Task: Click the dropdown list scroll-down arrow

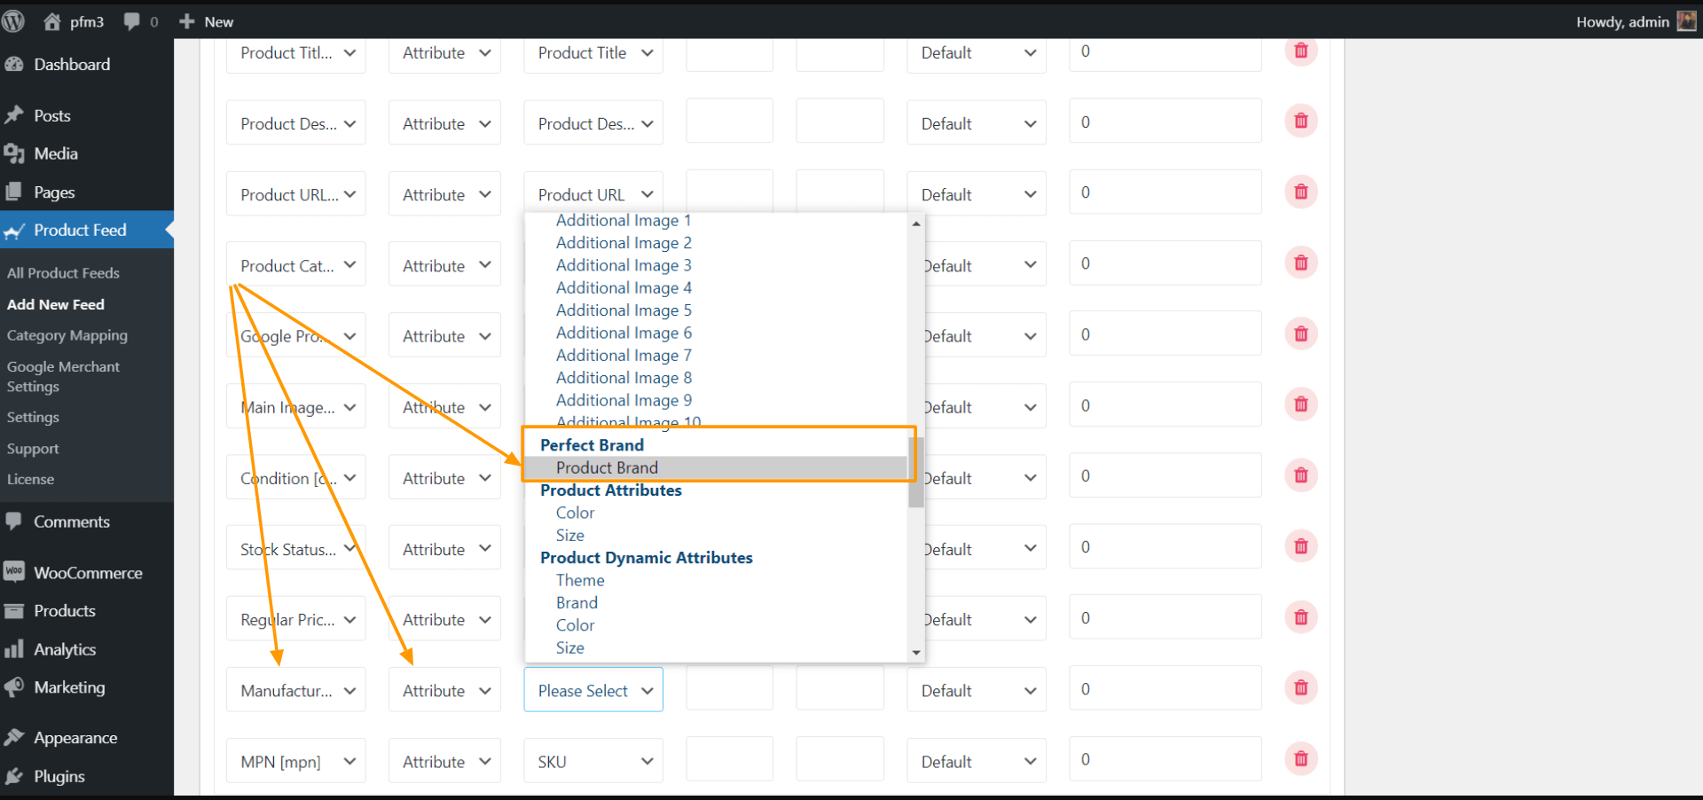Action: (916, 652)
